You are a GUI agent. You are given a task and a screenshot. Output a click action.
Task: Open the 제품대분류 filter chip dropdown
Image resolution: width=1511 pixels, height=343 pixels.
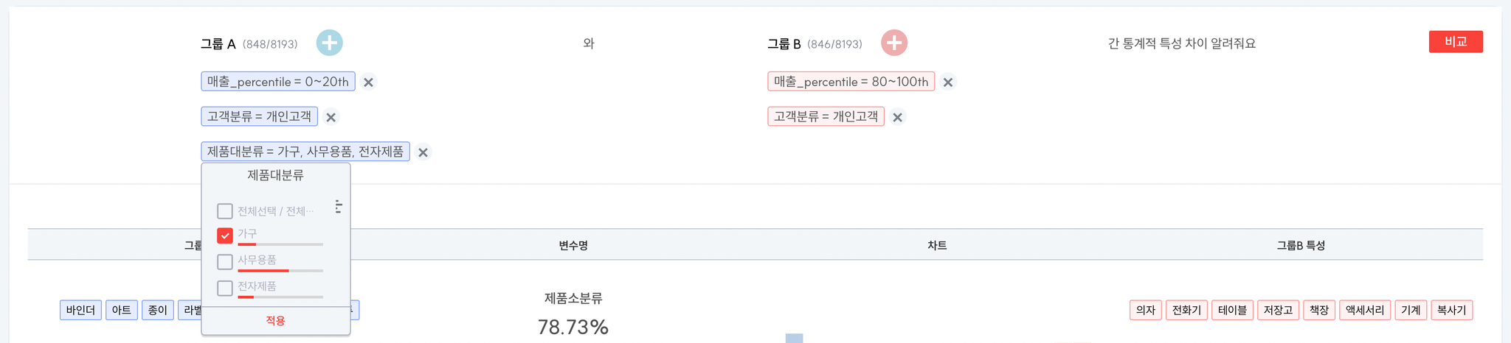point(305,152)
